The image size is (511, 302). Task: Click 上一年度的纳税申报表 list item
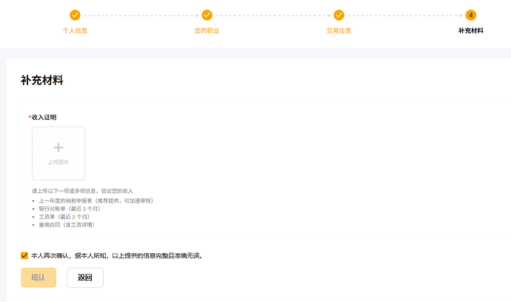(96, 201)
